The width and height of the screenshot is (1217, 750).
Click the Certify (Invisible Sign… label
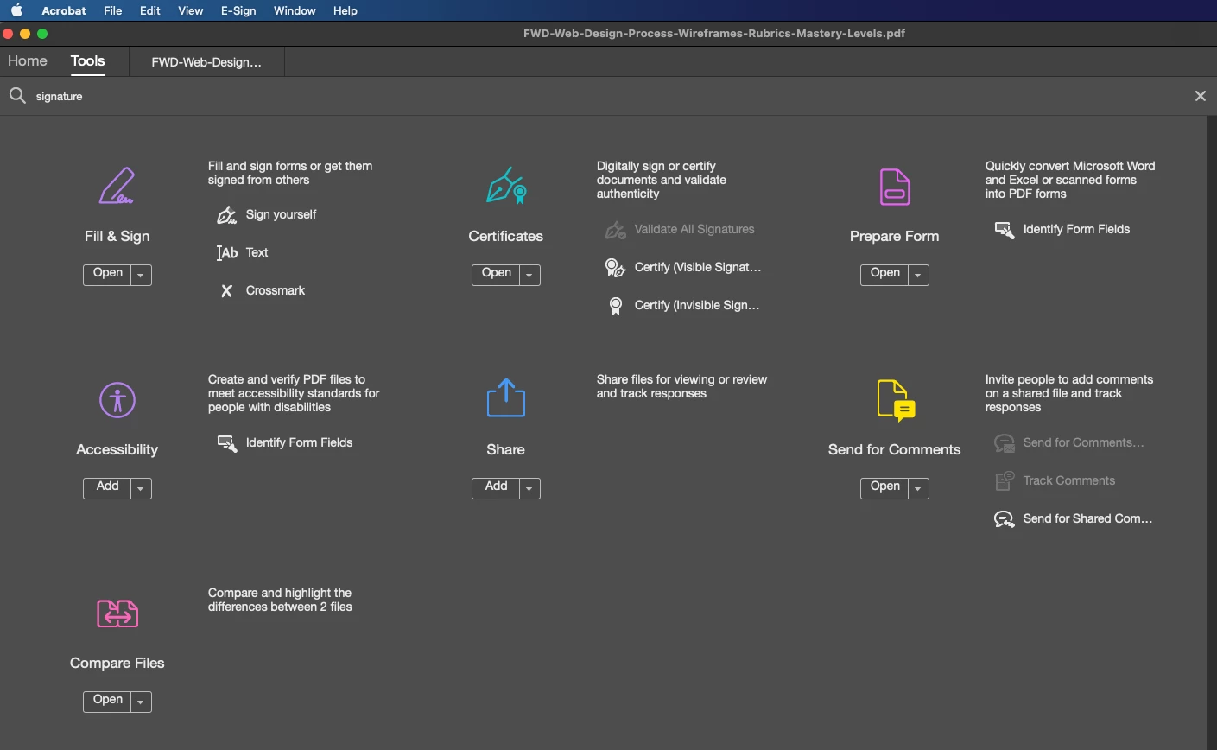click(697, 305)
